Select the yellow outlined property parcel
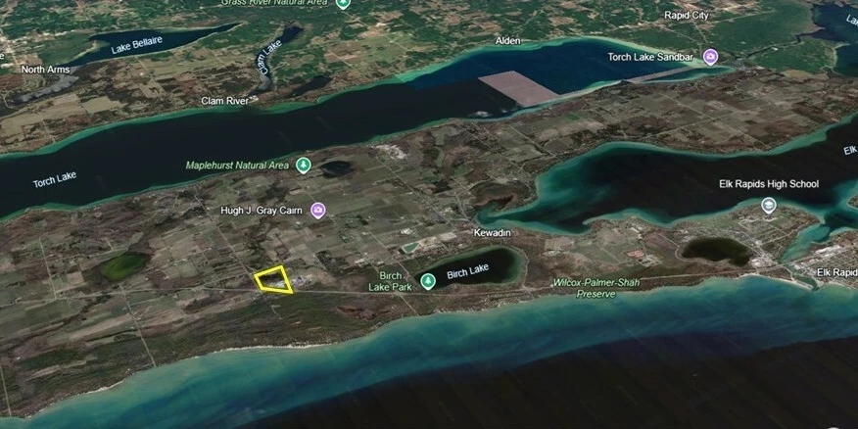Screen dimensions: 858x429 (x=273, y=279)
